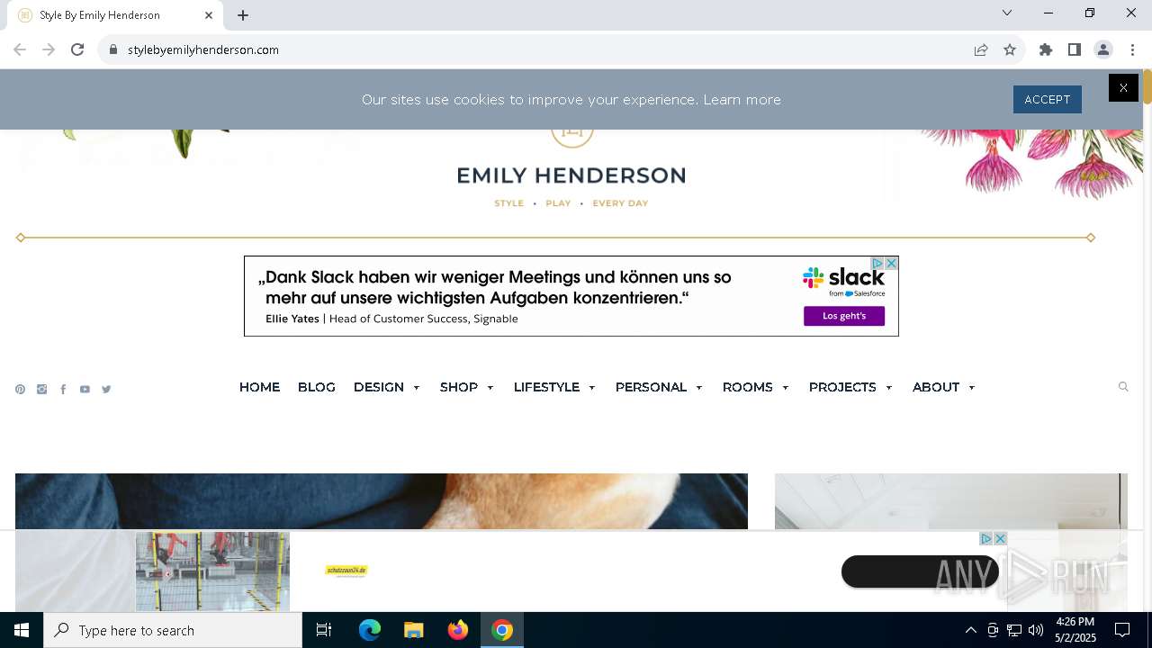Viewport: 1152px width, 648px height.
Task: Open the DESIGN menu item
Action: coord(379,387)
